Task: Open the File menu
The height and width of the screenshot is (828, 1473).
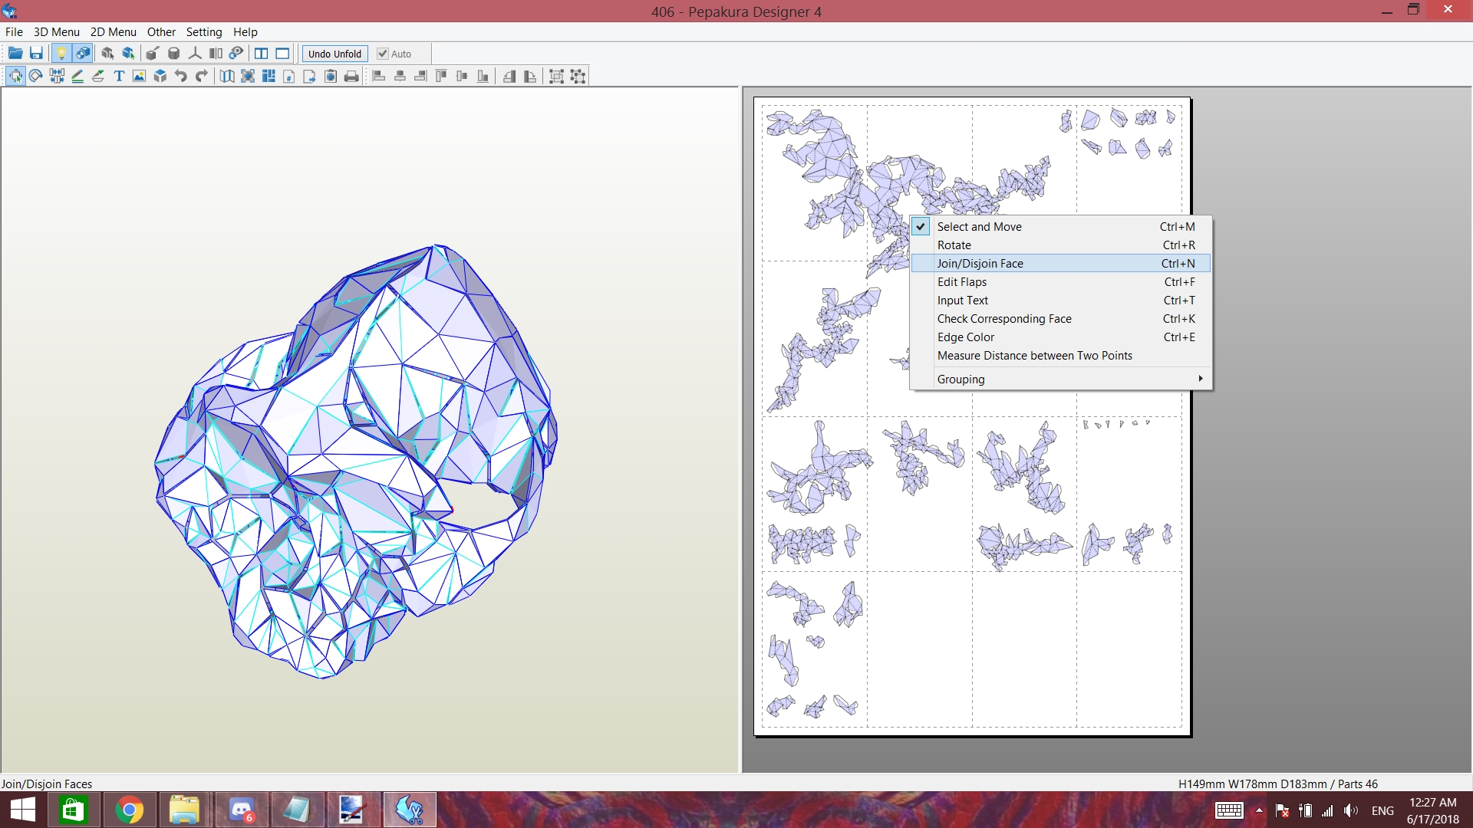Action: [x=14, y=31]
